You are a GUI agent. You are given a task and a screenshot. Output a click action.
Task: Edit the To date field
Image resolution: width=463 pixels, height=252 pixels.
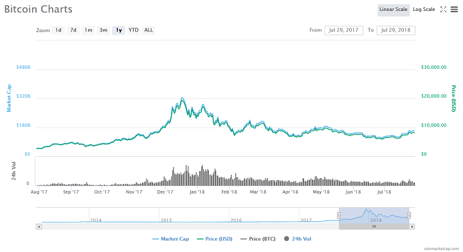pos(395,30)
